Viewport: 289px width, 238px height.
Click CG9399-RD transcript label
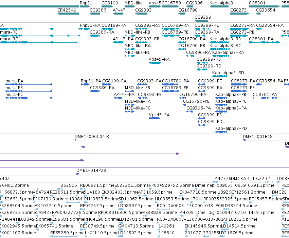[x=209, y=66]
